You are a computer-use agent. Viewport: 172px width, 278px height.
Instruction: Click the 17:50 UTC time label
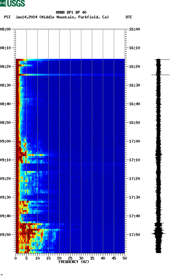(134, 234)
